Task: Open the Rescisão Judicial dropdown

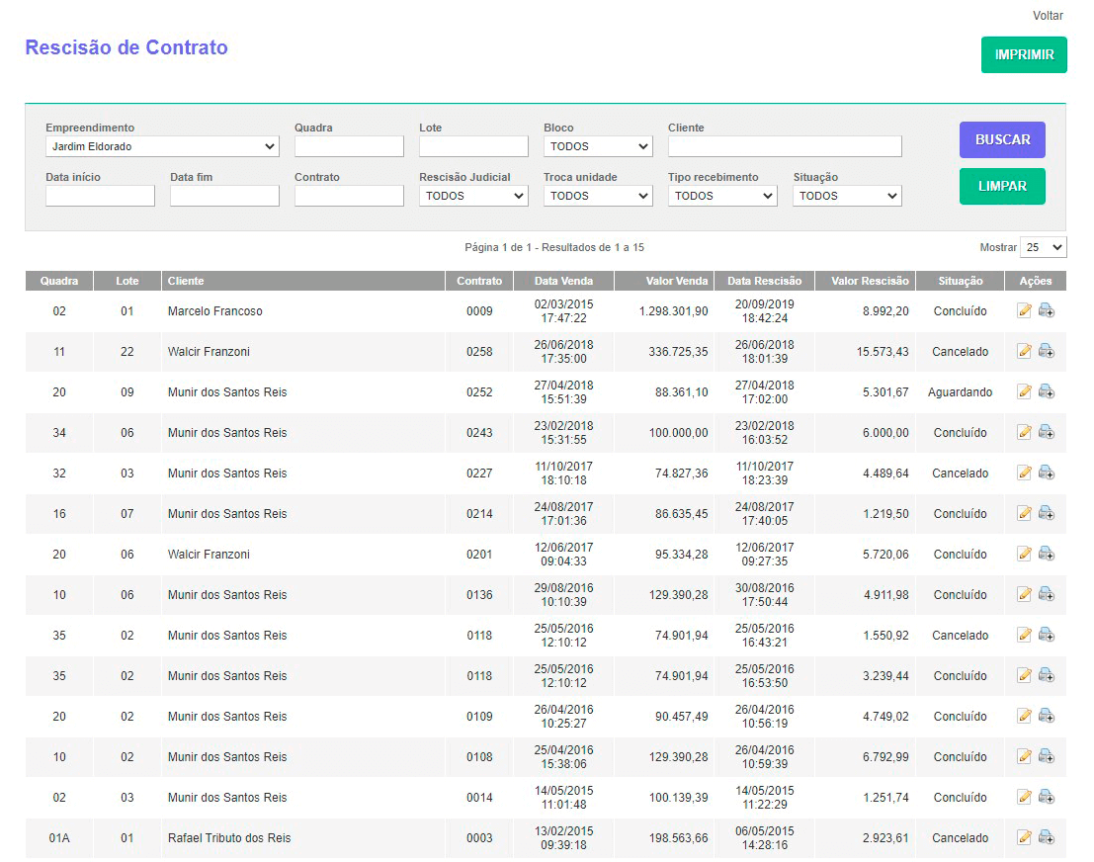Action: 473,196
